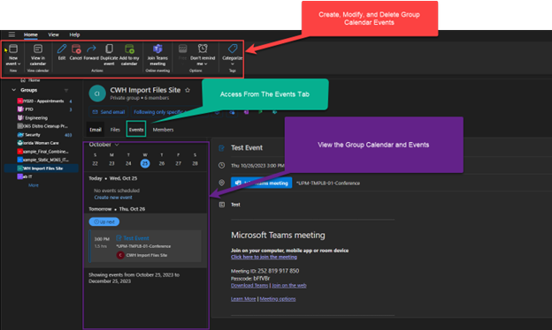The width and height of the screenshot is (552, 330).
Task: Open the View ribbon tab
Action: [53, 34]
